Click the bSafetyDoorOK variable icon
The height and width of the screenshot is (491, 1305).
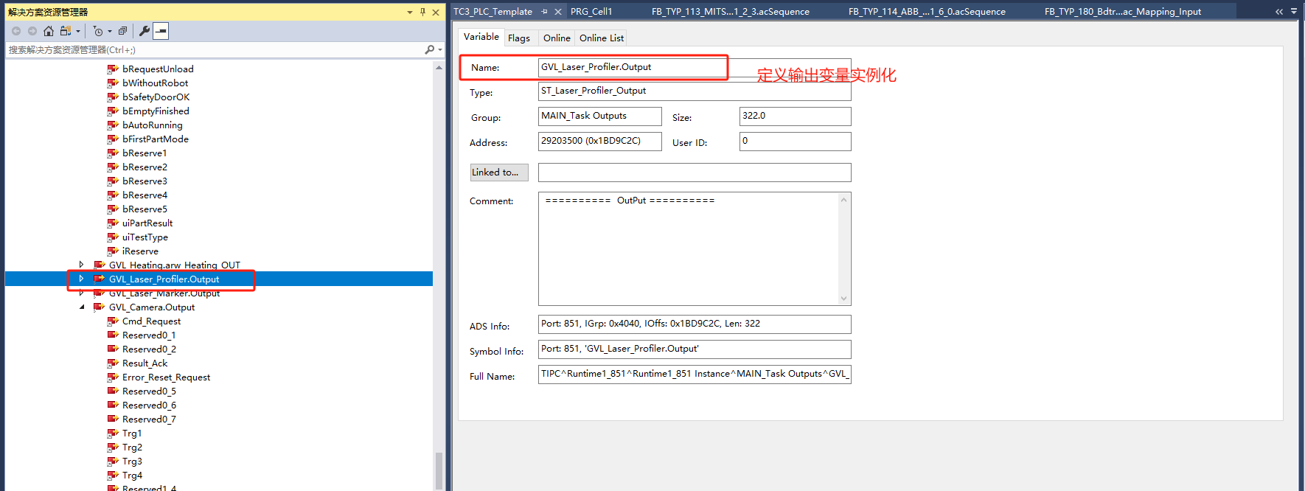113,97
